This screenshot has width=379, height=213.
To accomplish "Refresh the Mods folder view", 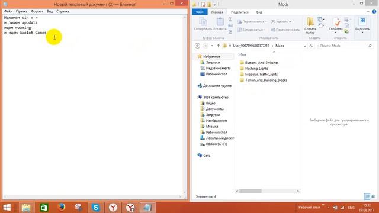I will click(311, 46).
